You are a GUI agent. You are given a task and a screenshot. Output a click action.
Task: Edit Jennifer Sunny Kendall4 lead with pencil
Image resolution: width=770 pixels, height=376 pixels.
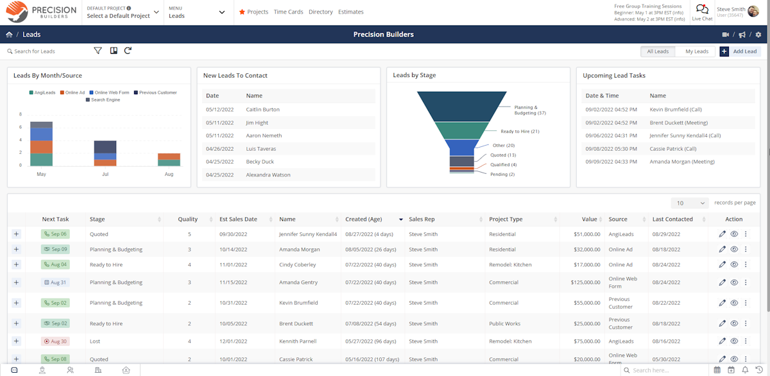point(723,234)
